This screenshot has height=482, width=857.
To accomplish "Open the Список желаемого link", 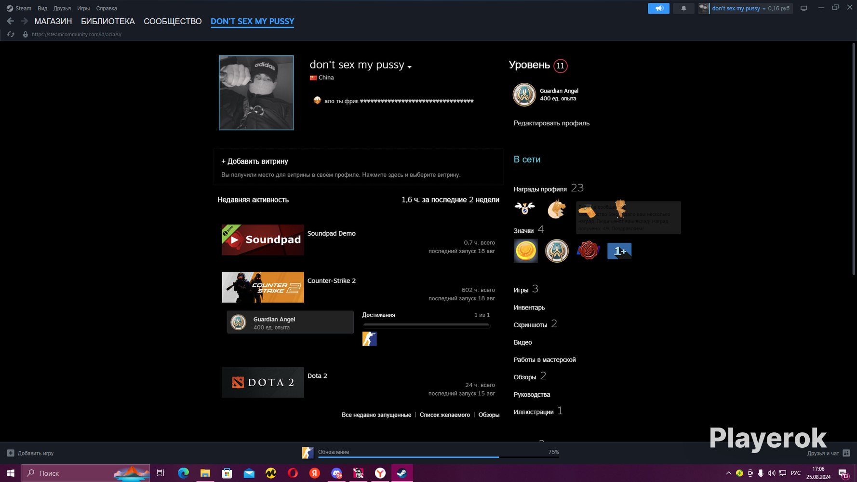I will [x=445, y=415].
